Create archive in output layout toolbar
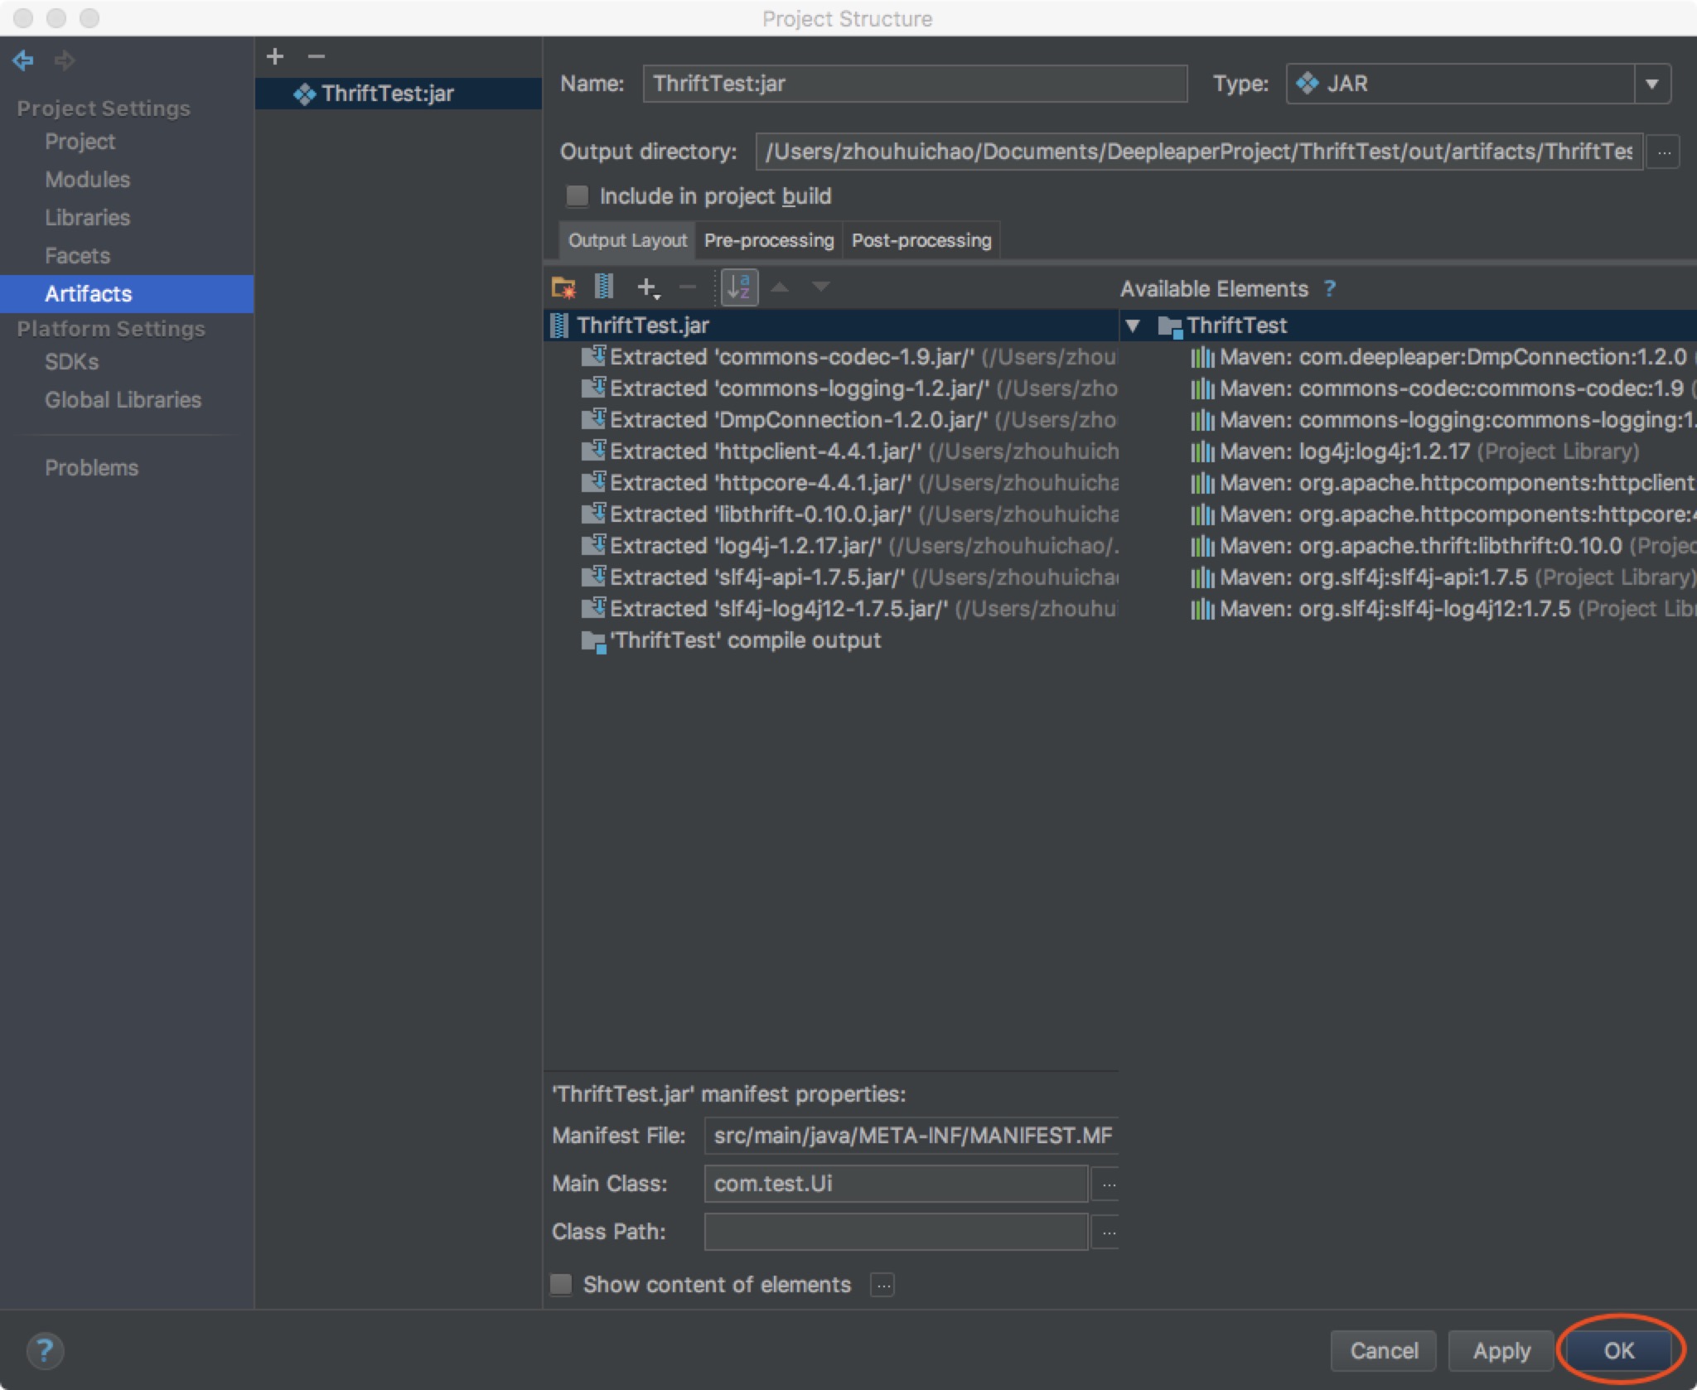This screenshot has width=1697, height=1390. (x=604, y=287)
